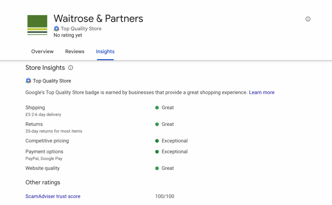
Task: Click the Returns label
Action: 34,124
